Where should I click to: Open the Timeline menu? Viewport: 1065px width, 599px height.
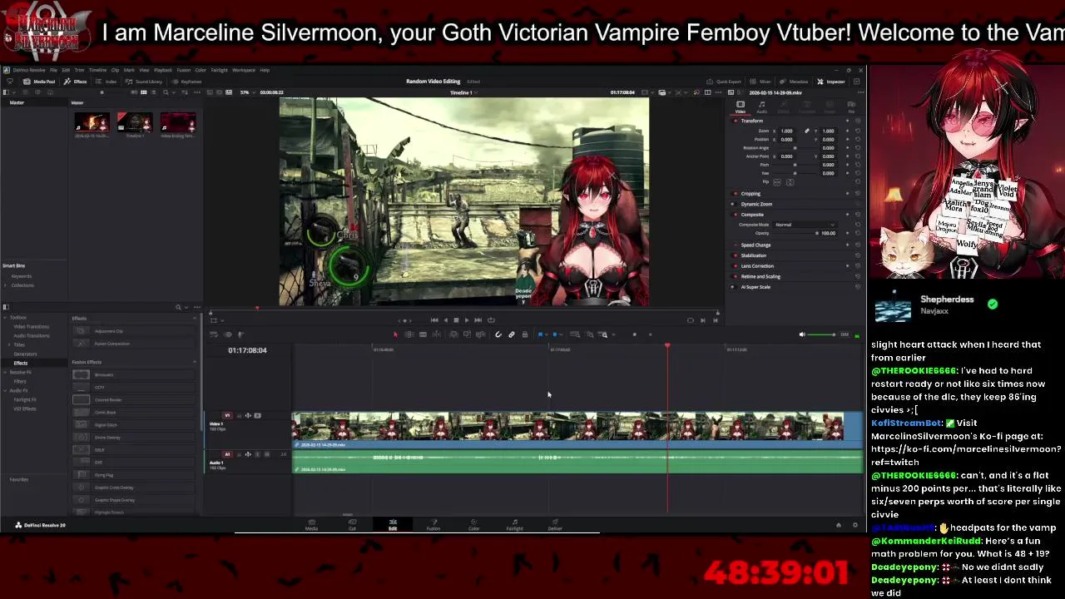(x=97, y=70)
